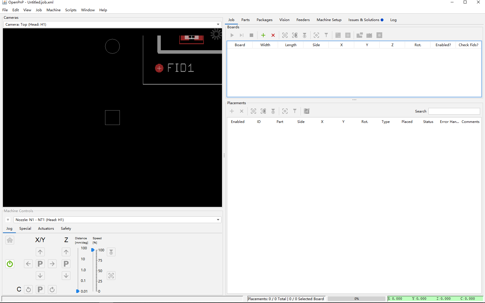Click the Speed slider track at 50
This screenshot has height=303, width=485.
(x=96, y=271)
